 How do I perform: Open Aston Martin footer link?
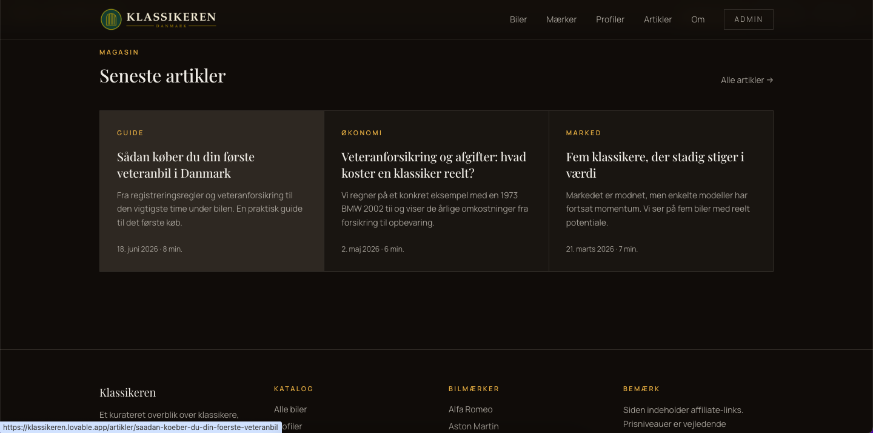click(x=473, y=426)
